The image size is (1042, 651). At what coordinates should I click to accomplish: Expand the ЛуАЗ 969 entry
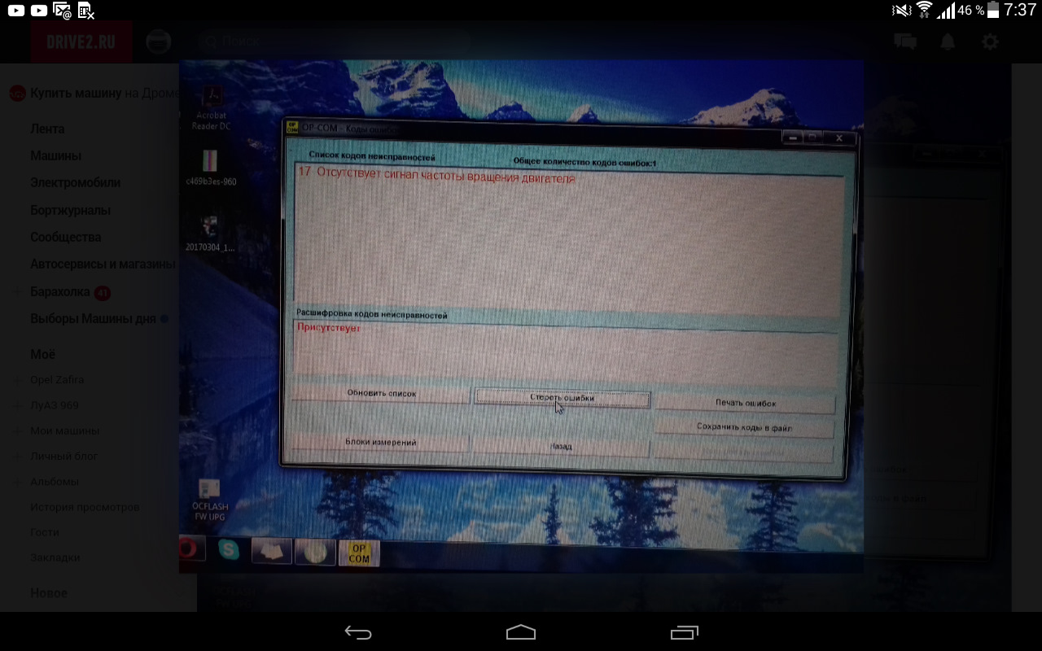pyautogui.click(x=17, y=405)
